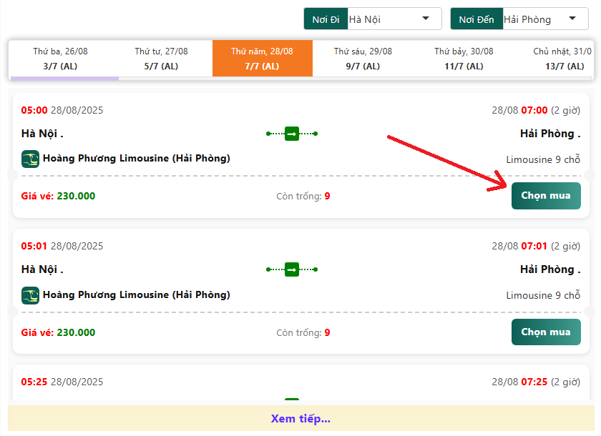Click Hoàng Phương logo on 05:00 trip
Screen dimensions: 601x436
point(30,159)
